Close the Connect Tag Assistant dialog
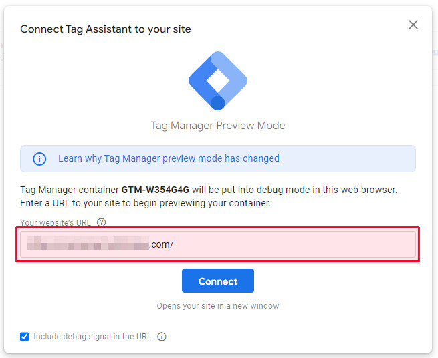This screenshot has width=438, height=358. coord(413,25)
